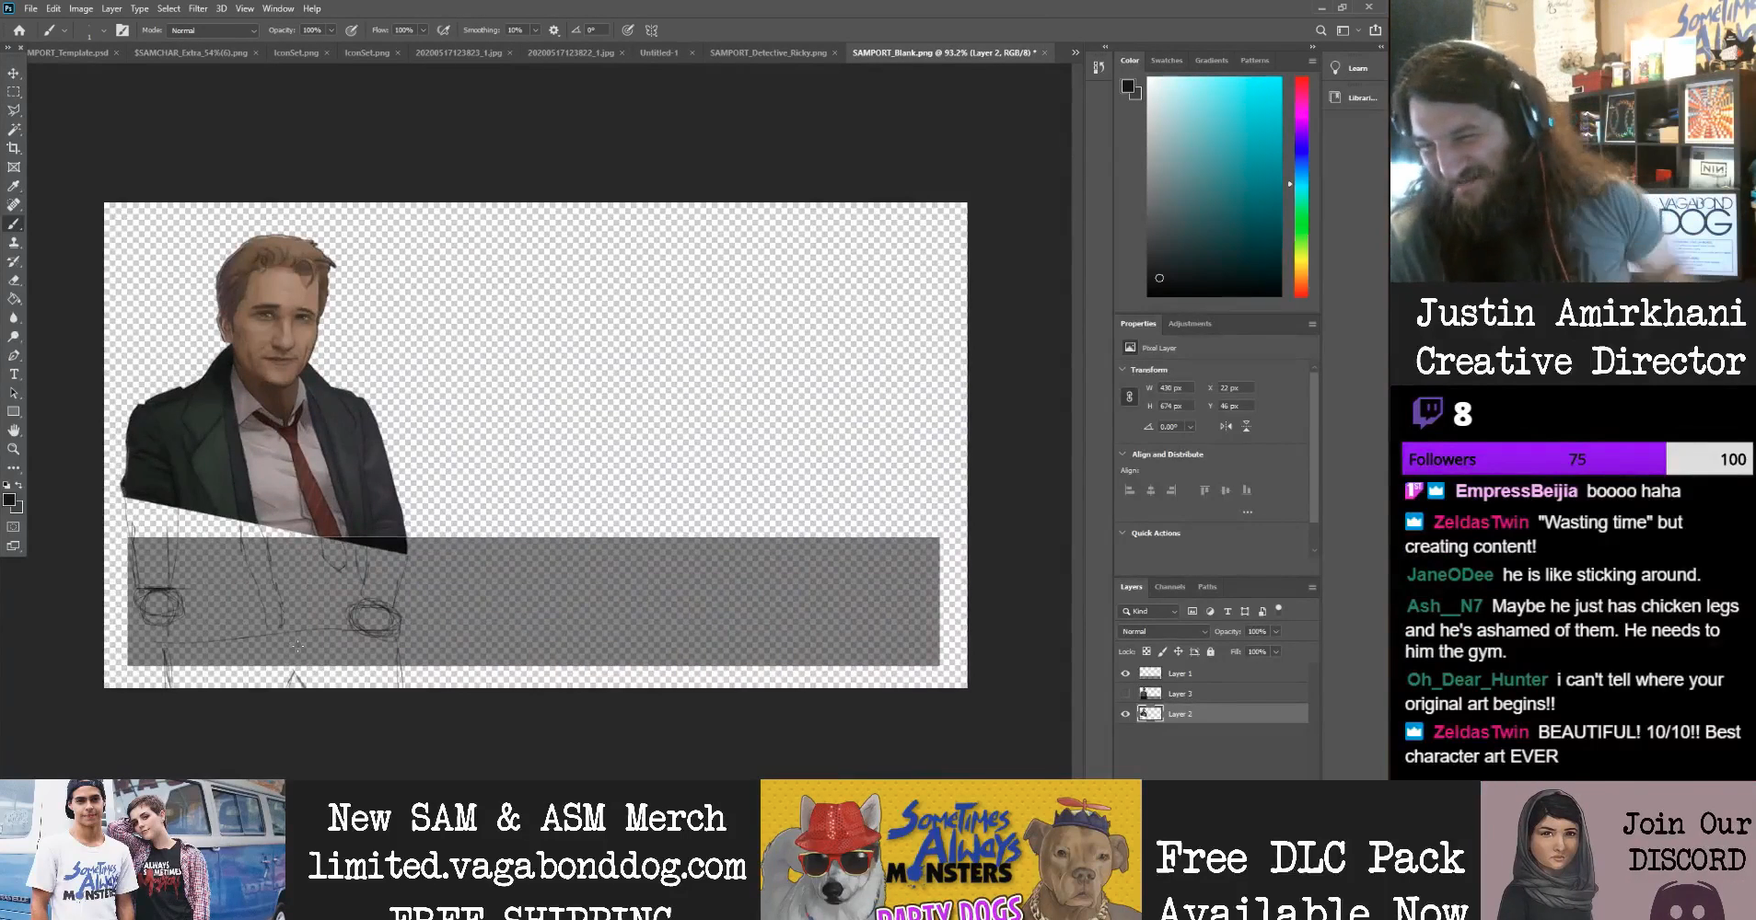Click the foreground color swatch in toolbox

pos(9,500)
